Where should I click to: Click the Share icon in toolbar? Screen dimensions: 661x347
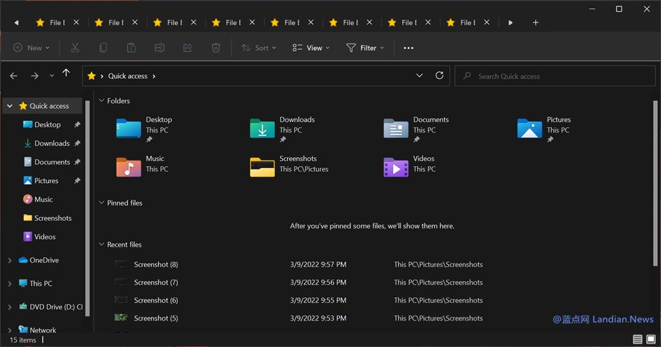(188, 48)
